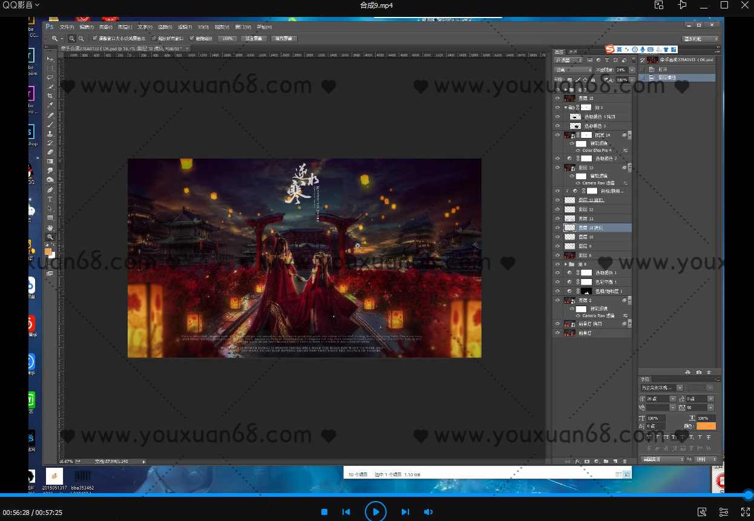Open the 图像(I) menu in Photoshop
Image resolution: width=754 pixels, height=521 pixels.
pos(105,27)
